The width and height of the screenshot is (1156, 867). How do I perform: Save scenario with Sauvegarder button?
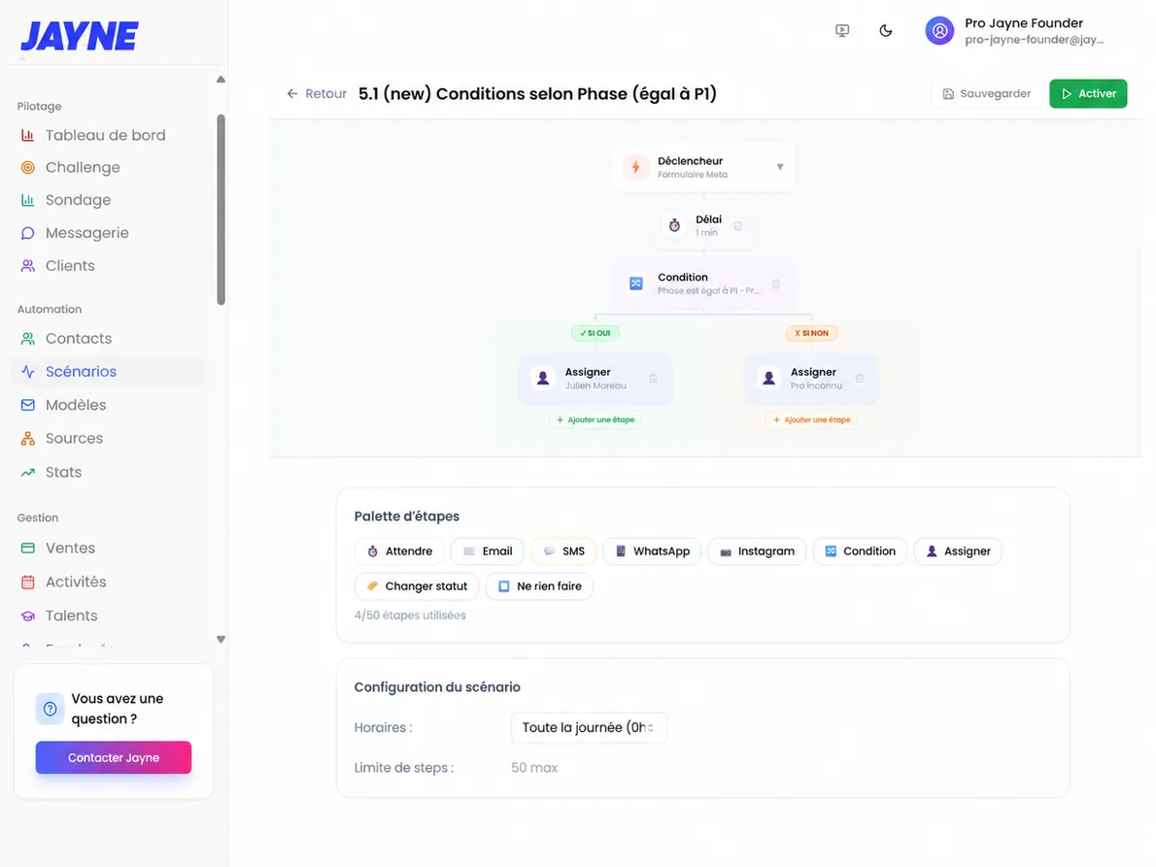986,93
